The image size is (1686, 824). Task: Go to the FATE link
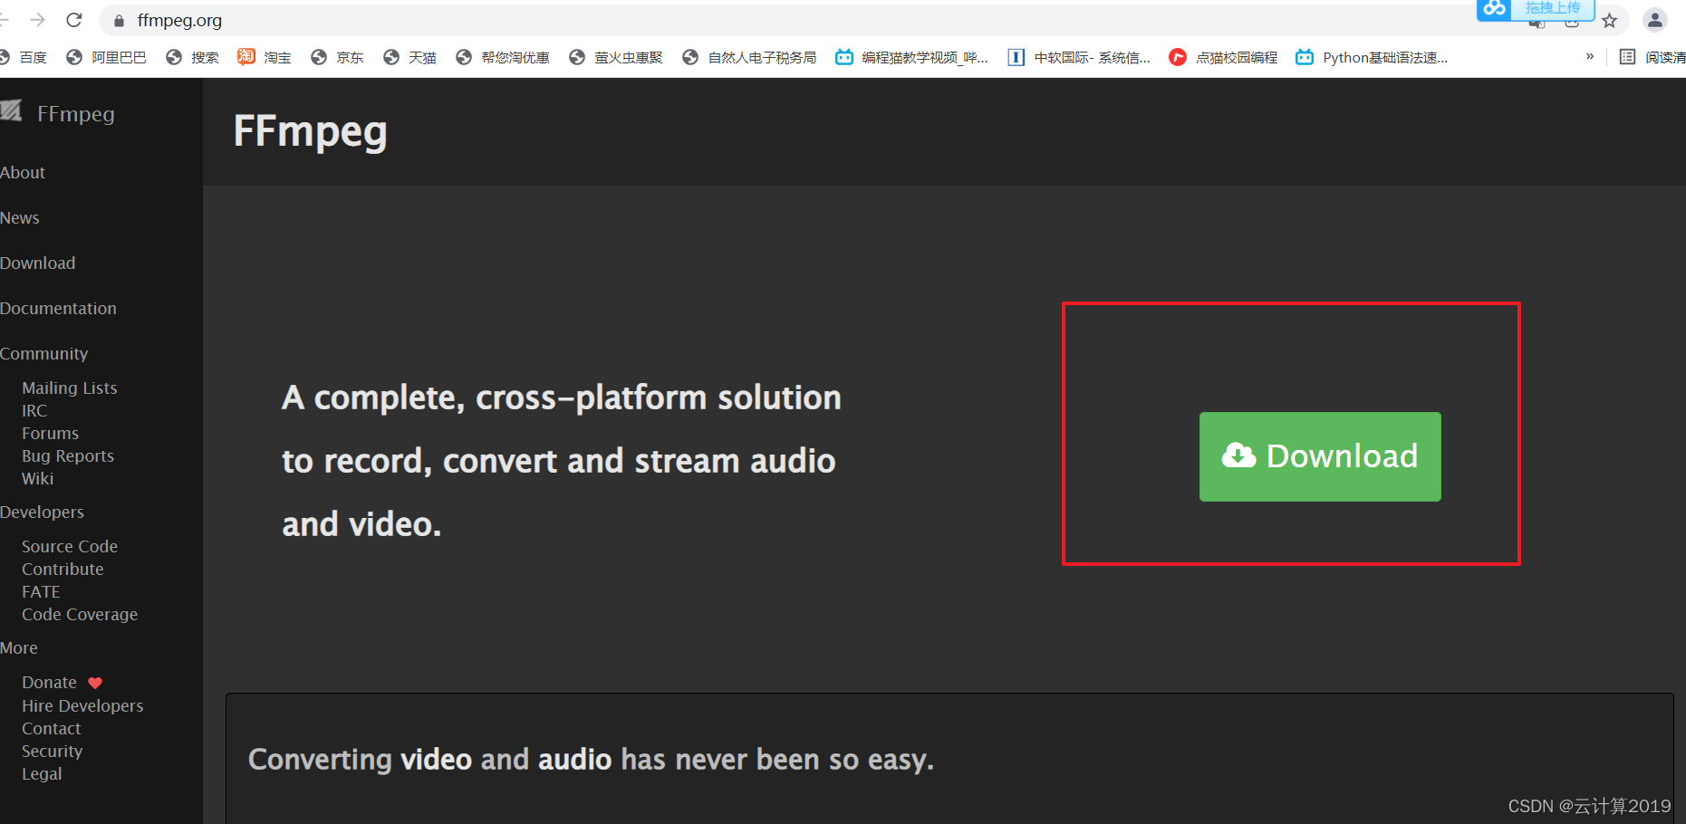[41, 591]
